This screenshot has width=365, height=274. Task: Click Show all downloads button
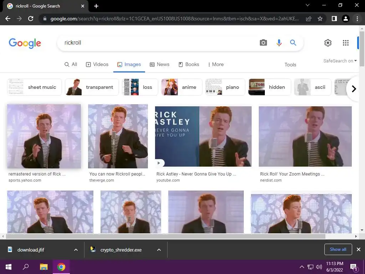tap(338, 249)
